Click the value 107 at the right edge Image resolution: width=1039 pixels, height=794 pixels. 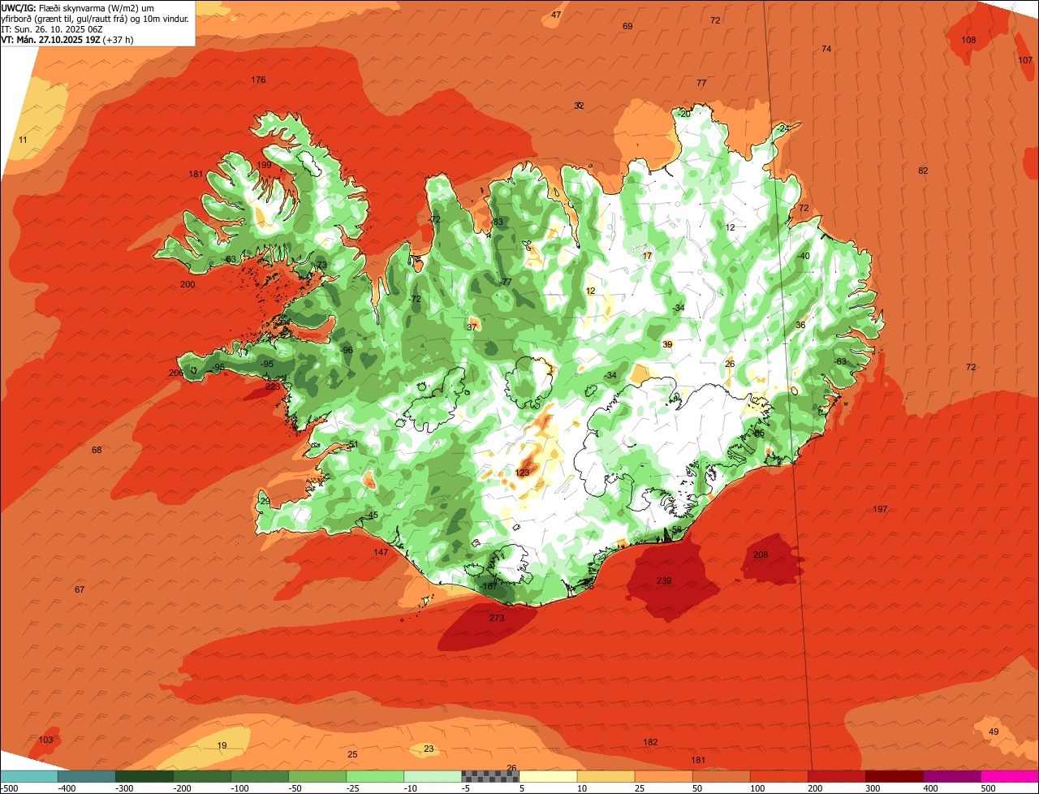click(x=1025, y=60)
